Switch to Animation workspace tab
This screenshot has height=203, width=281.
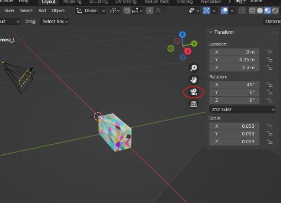tap(211, 2)
